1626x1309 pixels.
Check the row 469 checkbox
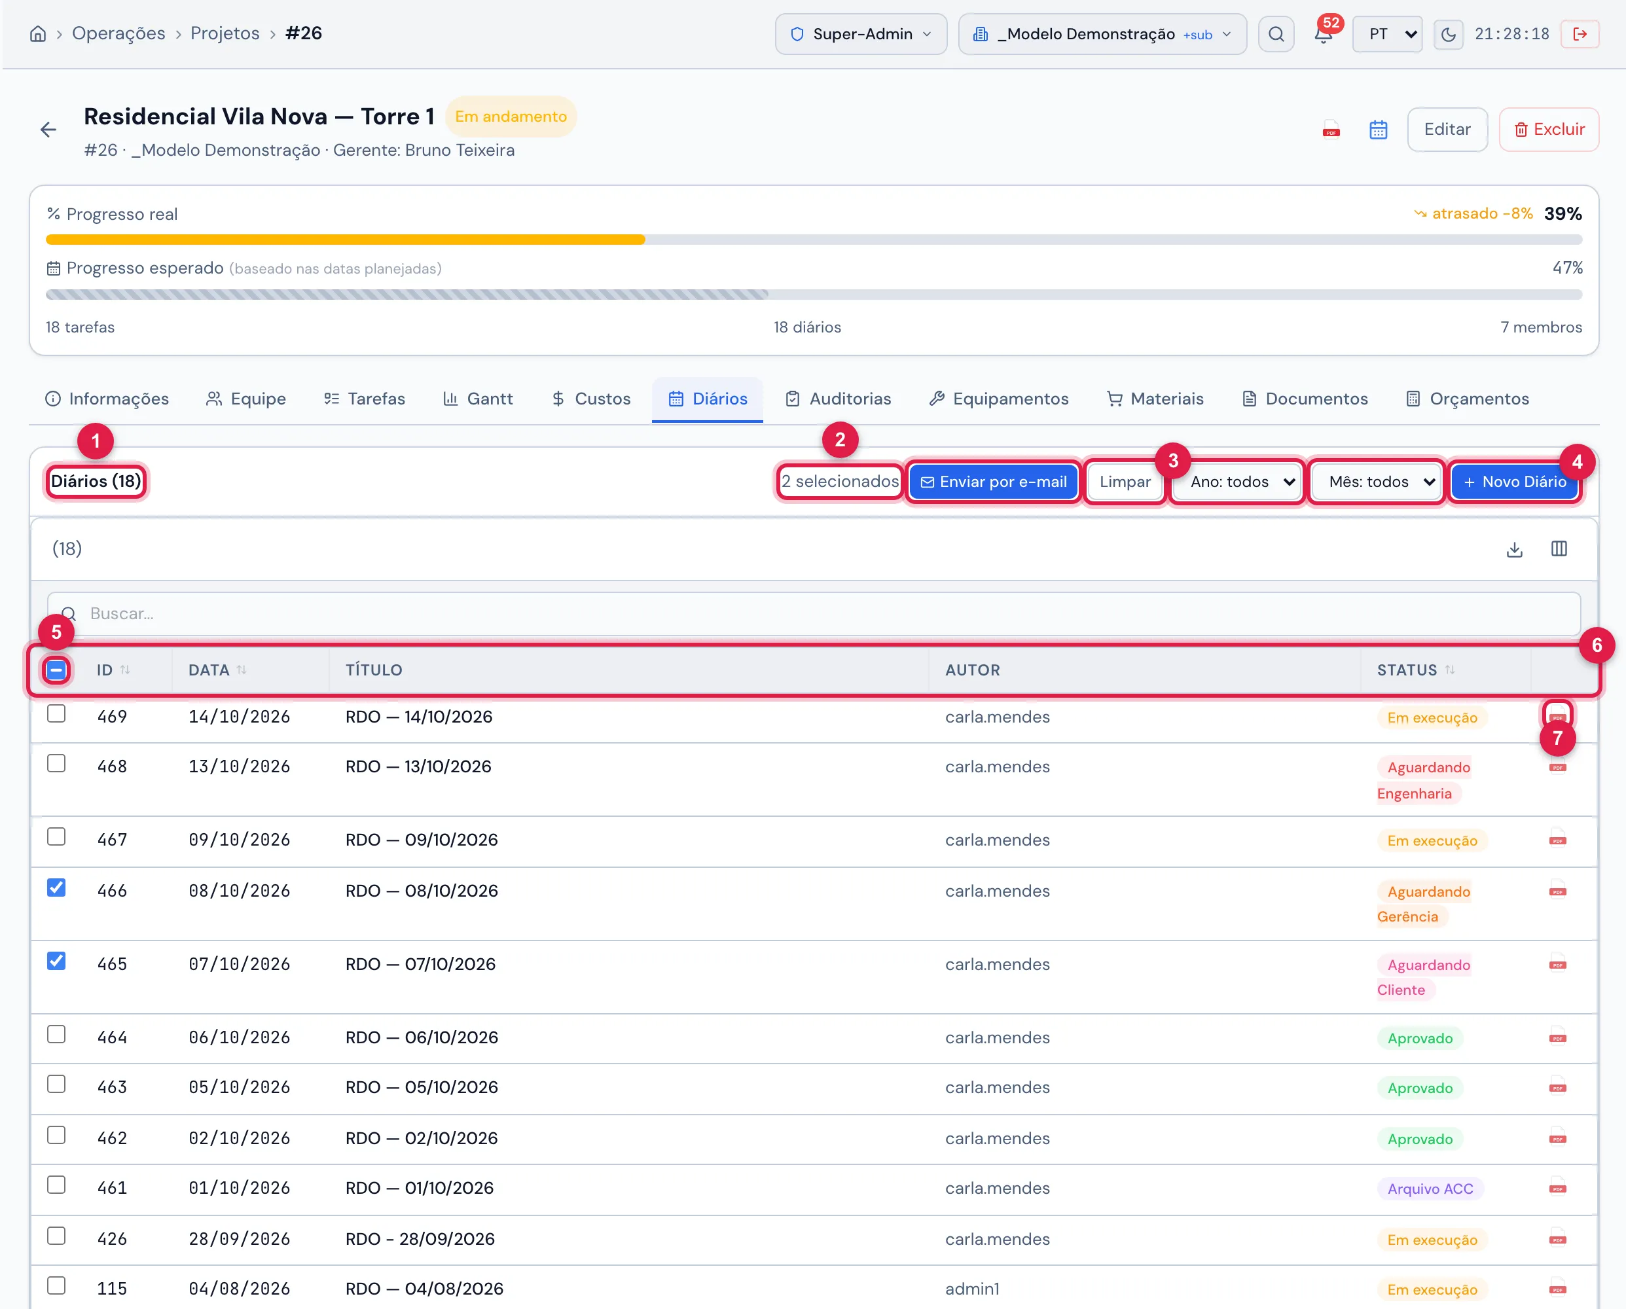(56, 713)
